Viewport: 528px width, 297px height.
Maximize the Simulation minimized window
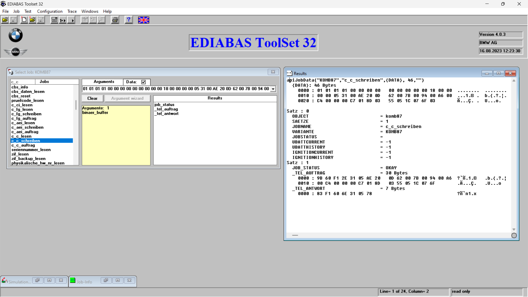click(x=49, y=280)
